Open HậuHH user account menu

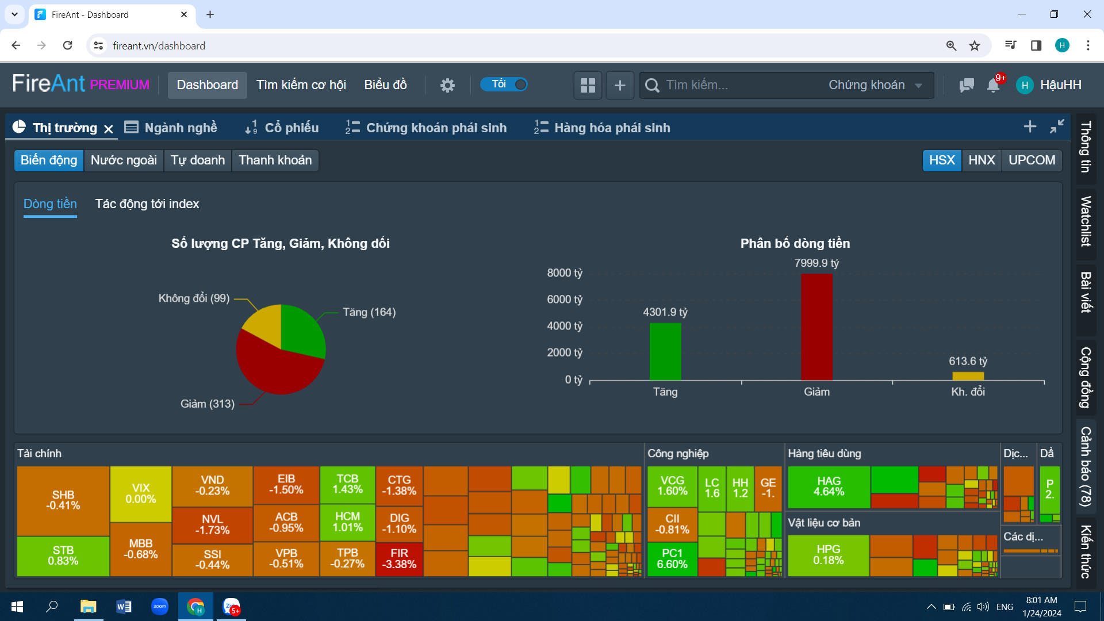(x=1049, y=85)
